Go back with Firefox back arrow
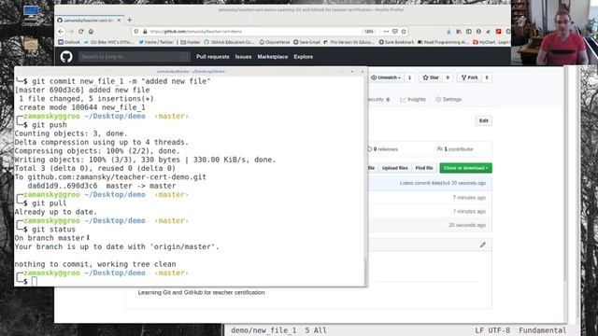598x336 pixels. point(61,32)
